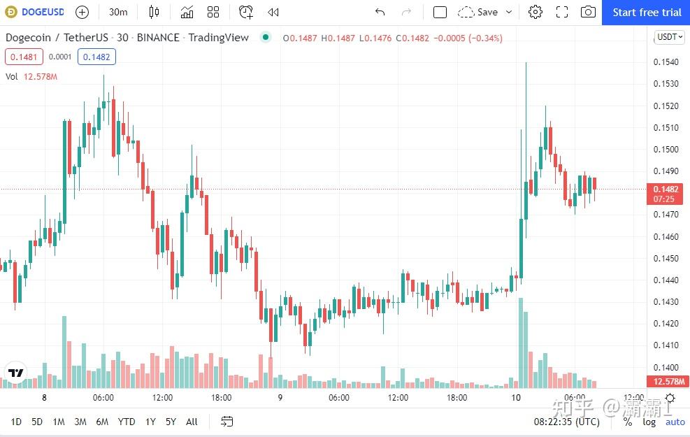This screenshot has width=690, height=437.
Task: Open chart settings gear icon
Action: pyautogui.click(x=535, y=12)
